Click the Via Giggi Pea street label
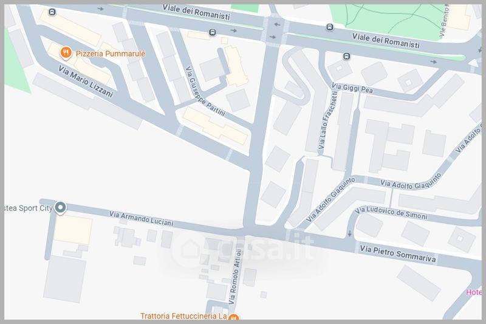This screenshot has height=324, width=486. (x=352, y=88)
